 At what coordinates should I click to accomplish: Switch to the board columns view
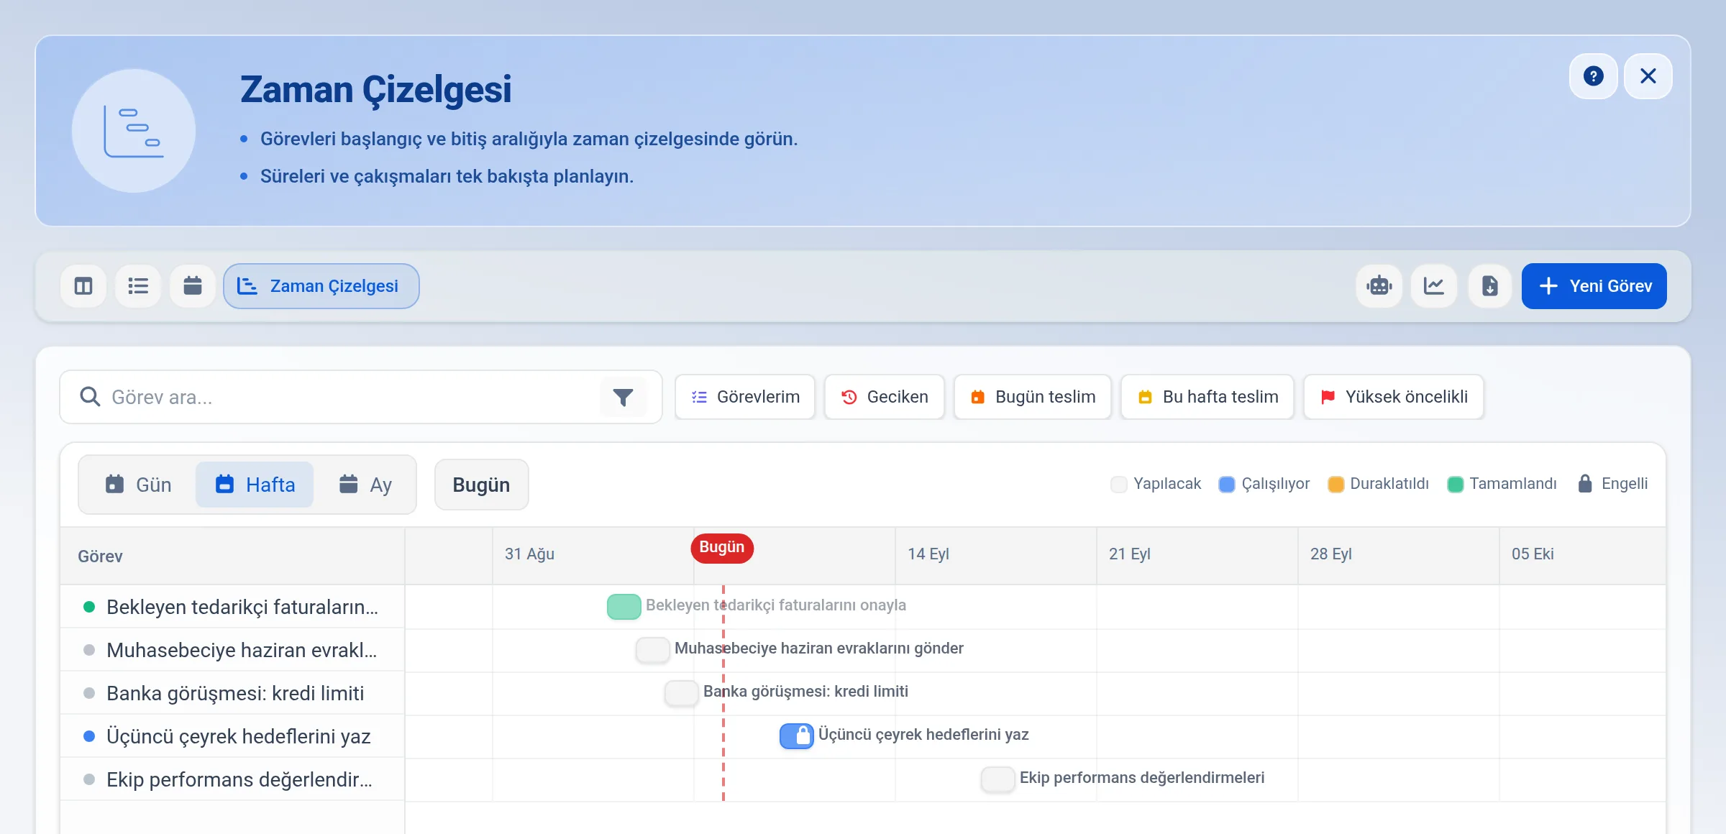[x=83, y=286]
